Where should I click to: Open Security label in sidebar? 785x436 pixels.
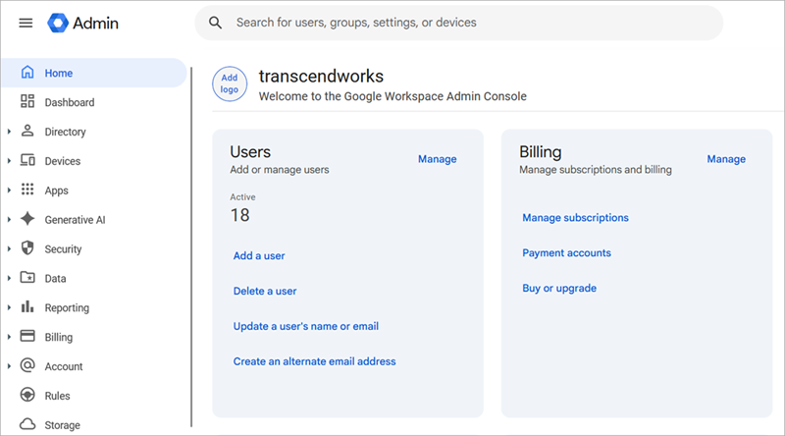click(63, 249)
